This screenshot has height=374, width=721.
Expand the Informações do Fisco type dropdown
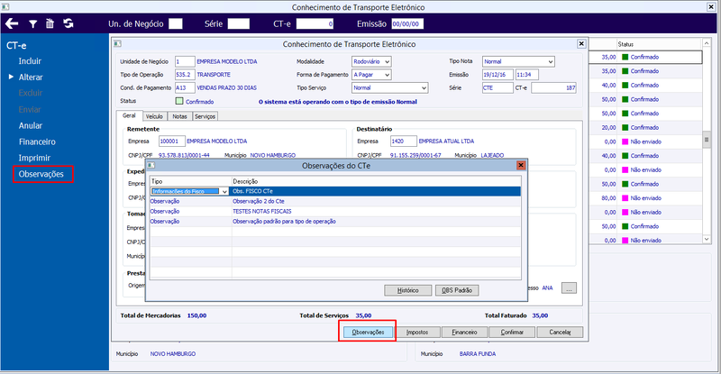224,191
